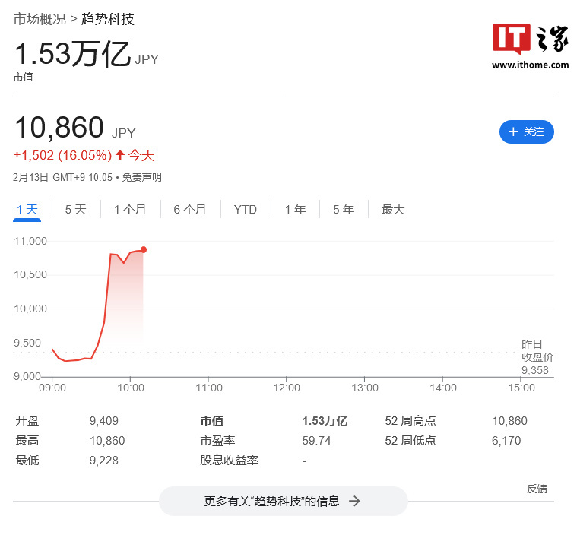The width and height of the screenshot is (580, 535).
Task: Switch to the 5 天 tab
Action: tap(76, 210)
